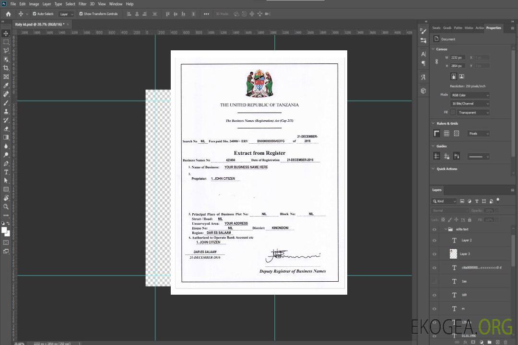Select the Rectangular Marquee tool
Screen dimensions: 518x345
coord(6,42)
